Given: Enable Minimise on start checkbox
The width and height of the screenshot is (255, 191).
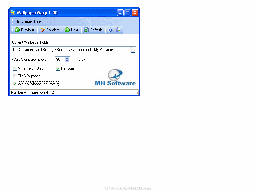Looking at the screenshot, I should point(15,68).
